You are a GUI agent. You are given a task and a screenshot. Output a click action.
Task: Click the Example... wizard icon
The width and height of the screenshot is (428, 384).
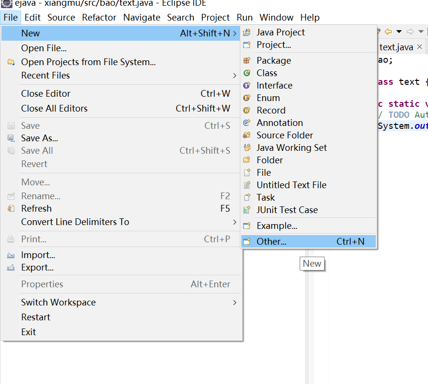click(x=247, y=226)
